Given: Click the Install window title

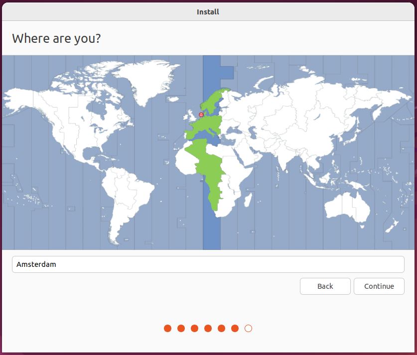Looking at the screenshot, I should point(208,12).
